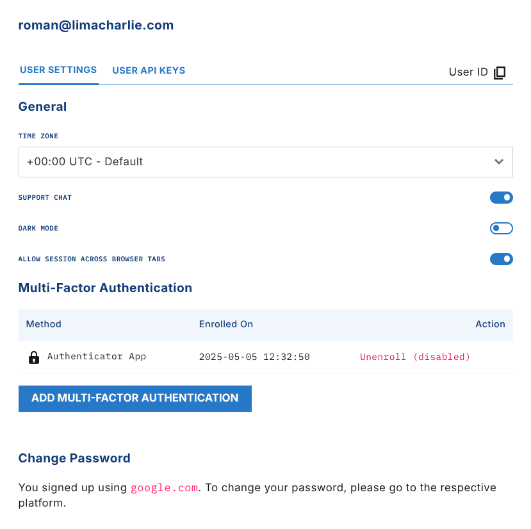Click the User ID label text

tap(468, 72)
